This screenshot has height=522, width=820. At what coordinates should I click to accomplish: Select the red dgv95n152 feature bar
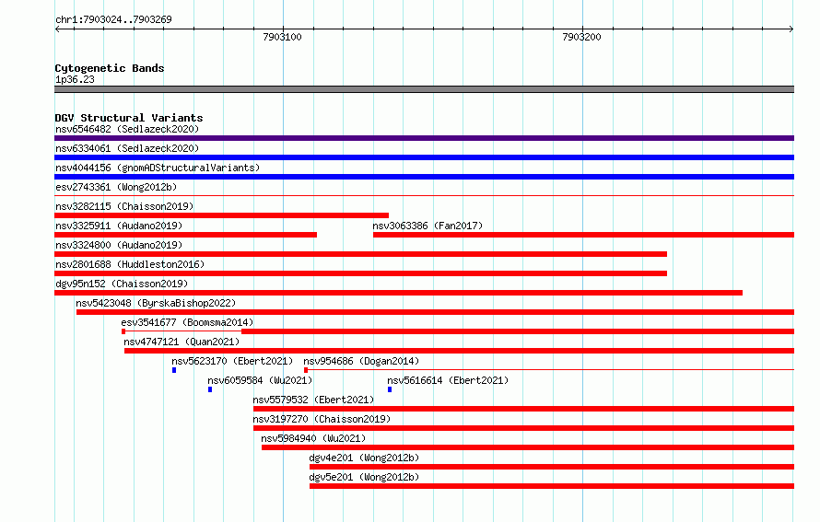[x=399, y=293]
